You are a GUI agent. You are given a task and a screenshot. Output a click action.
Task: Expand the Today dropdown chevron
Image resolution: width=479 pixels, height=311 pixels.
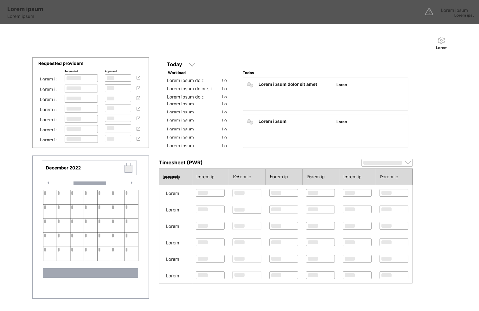tap(192, 65)
